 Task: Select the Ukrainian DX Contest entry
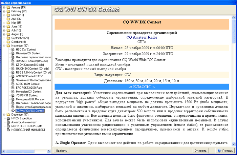point(28,53)
